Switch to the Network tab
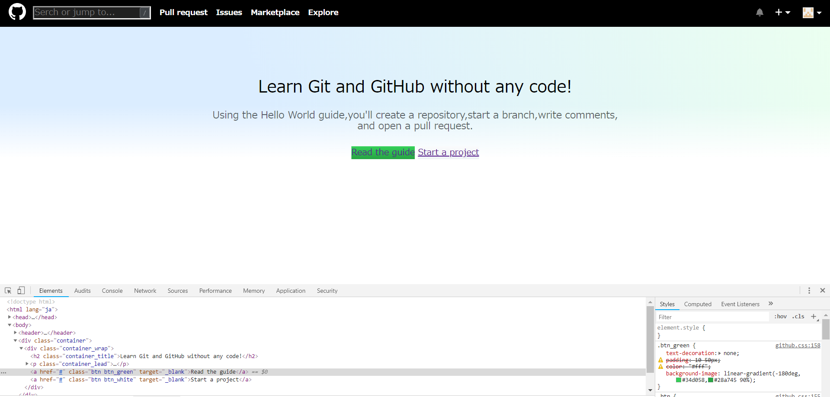 pos(145,291)
